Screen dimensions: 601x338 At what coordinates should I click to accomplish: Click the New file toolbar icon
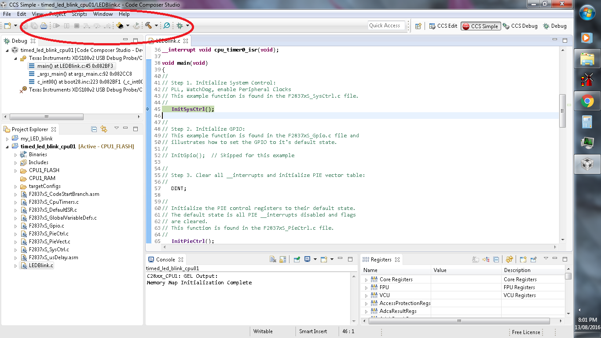pyautogui.click(x=7, y=26)
